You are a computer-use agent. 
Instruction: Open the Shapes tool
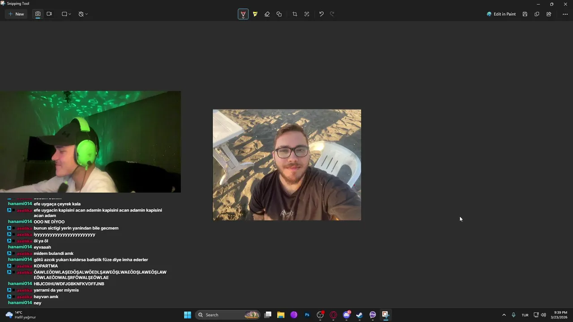pyautogui.click(x=279, y=14)
